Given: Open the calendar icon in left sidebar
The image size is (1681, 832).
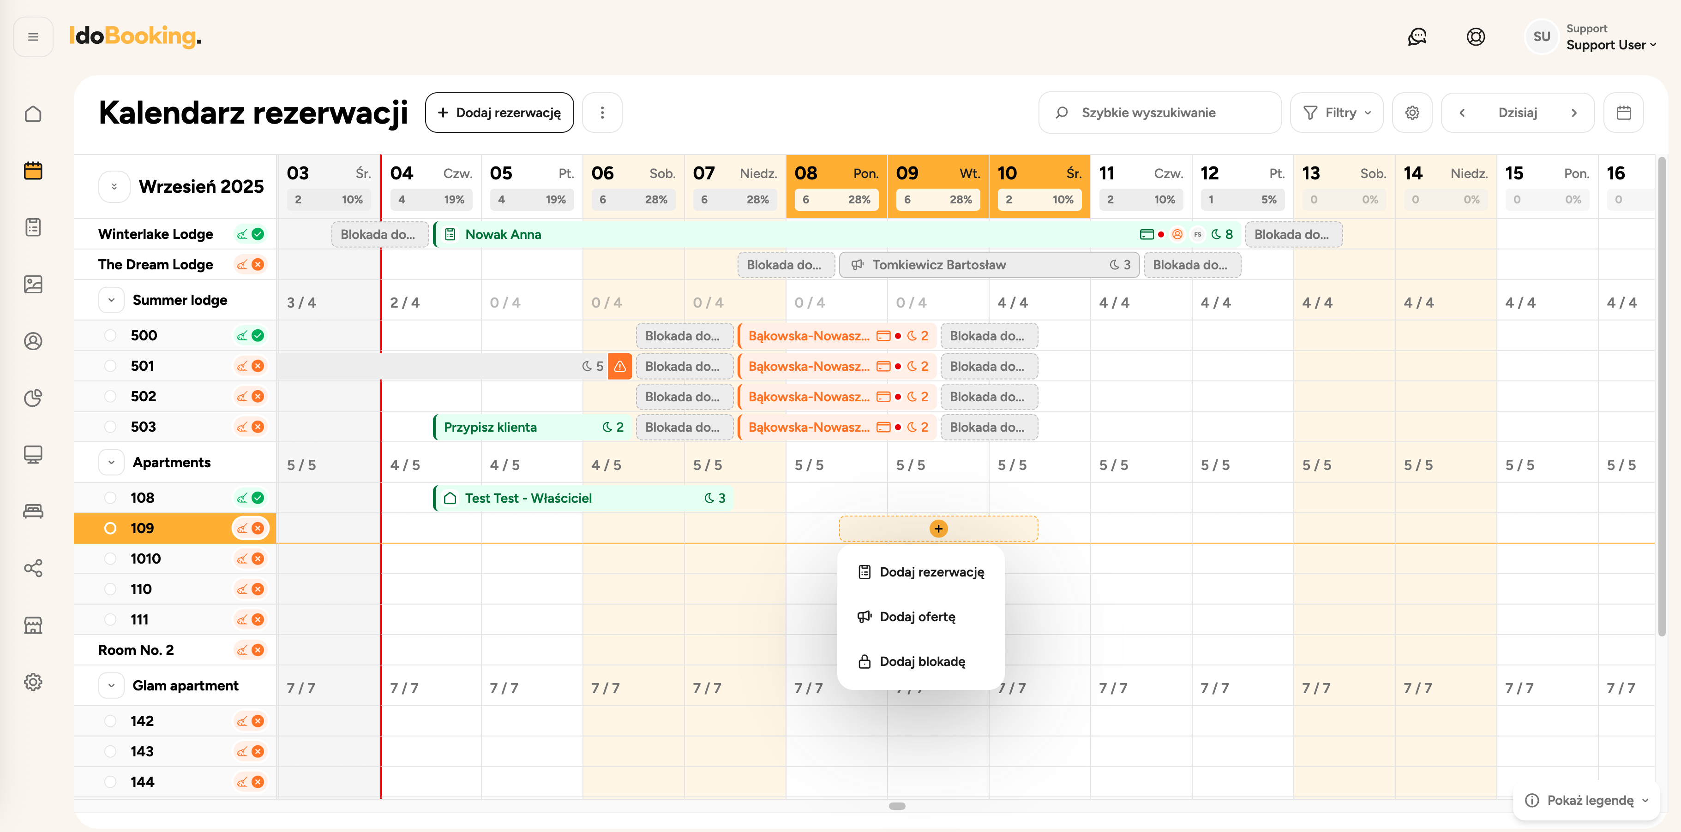Looking at the screenshot, I should (x=33, y=171).
